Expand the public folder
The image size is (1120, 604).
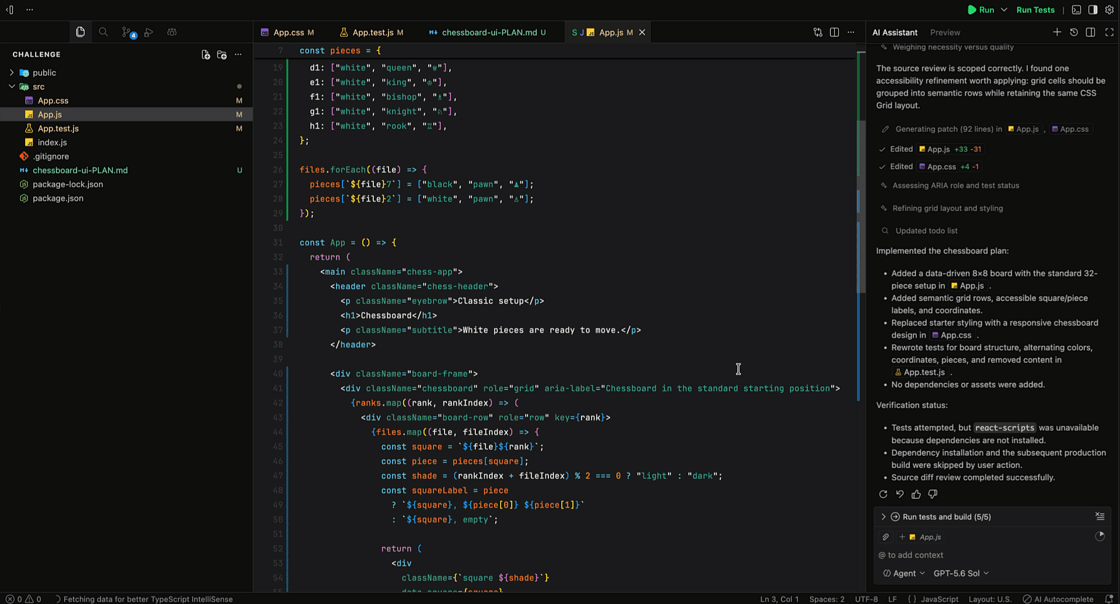[x=12, y=72]
